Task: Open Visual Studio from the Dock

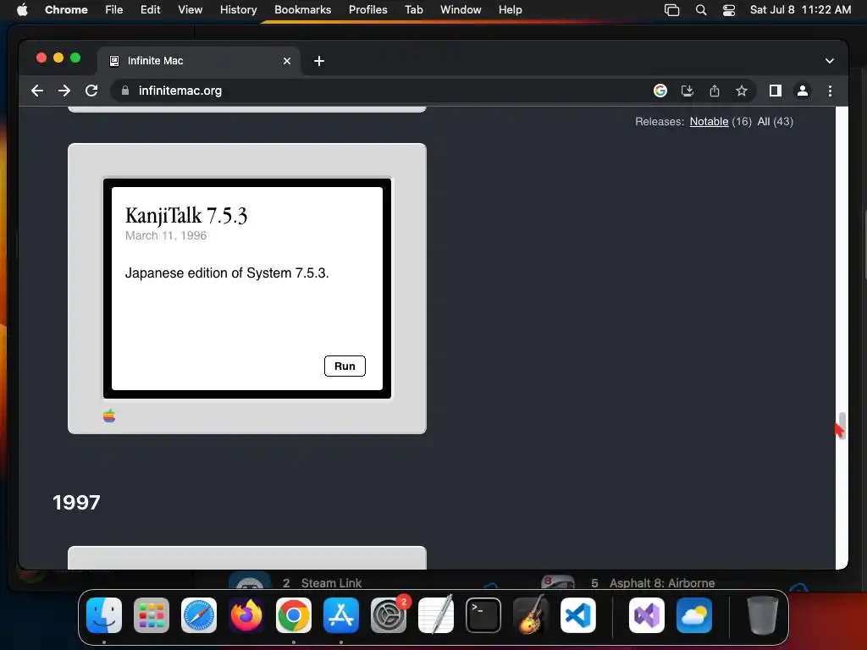Action: [x=647, y=615]
